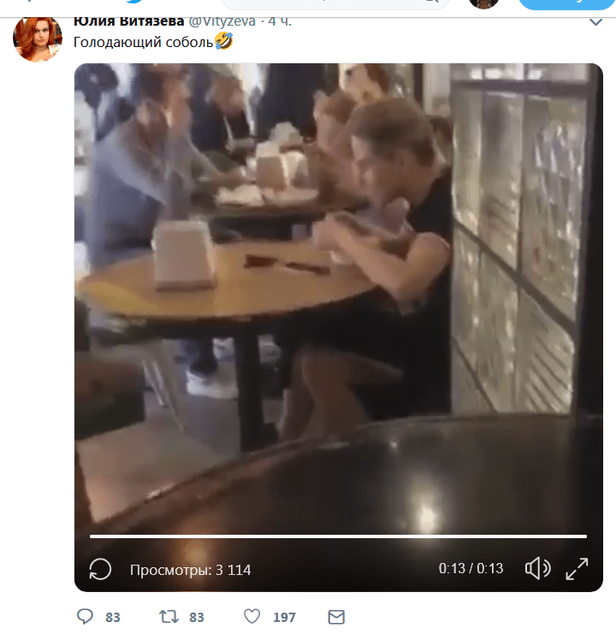This screenshot has height=634, width=616.
Task: Send tweet via direct message envelope icon
Action: (x=336, y=616)
